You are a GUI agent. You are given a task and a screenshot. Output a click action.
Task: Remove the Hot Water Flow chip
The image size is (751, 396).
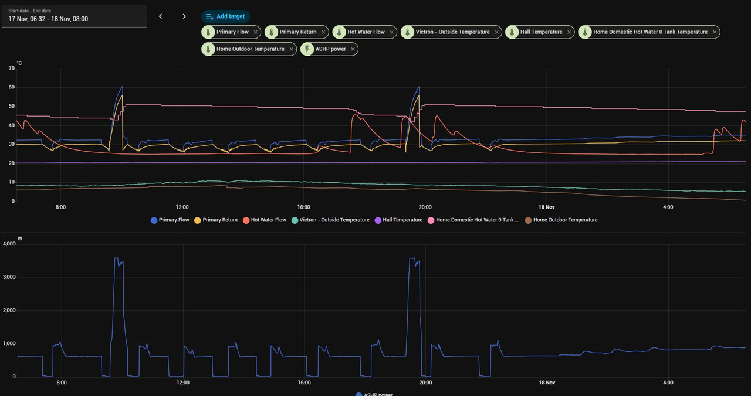click(x=391, y=32)
